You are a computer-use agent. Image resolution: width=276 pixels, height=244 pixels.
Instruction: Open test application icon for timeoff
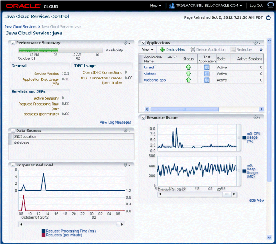click(207, 68)
